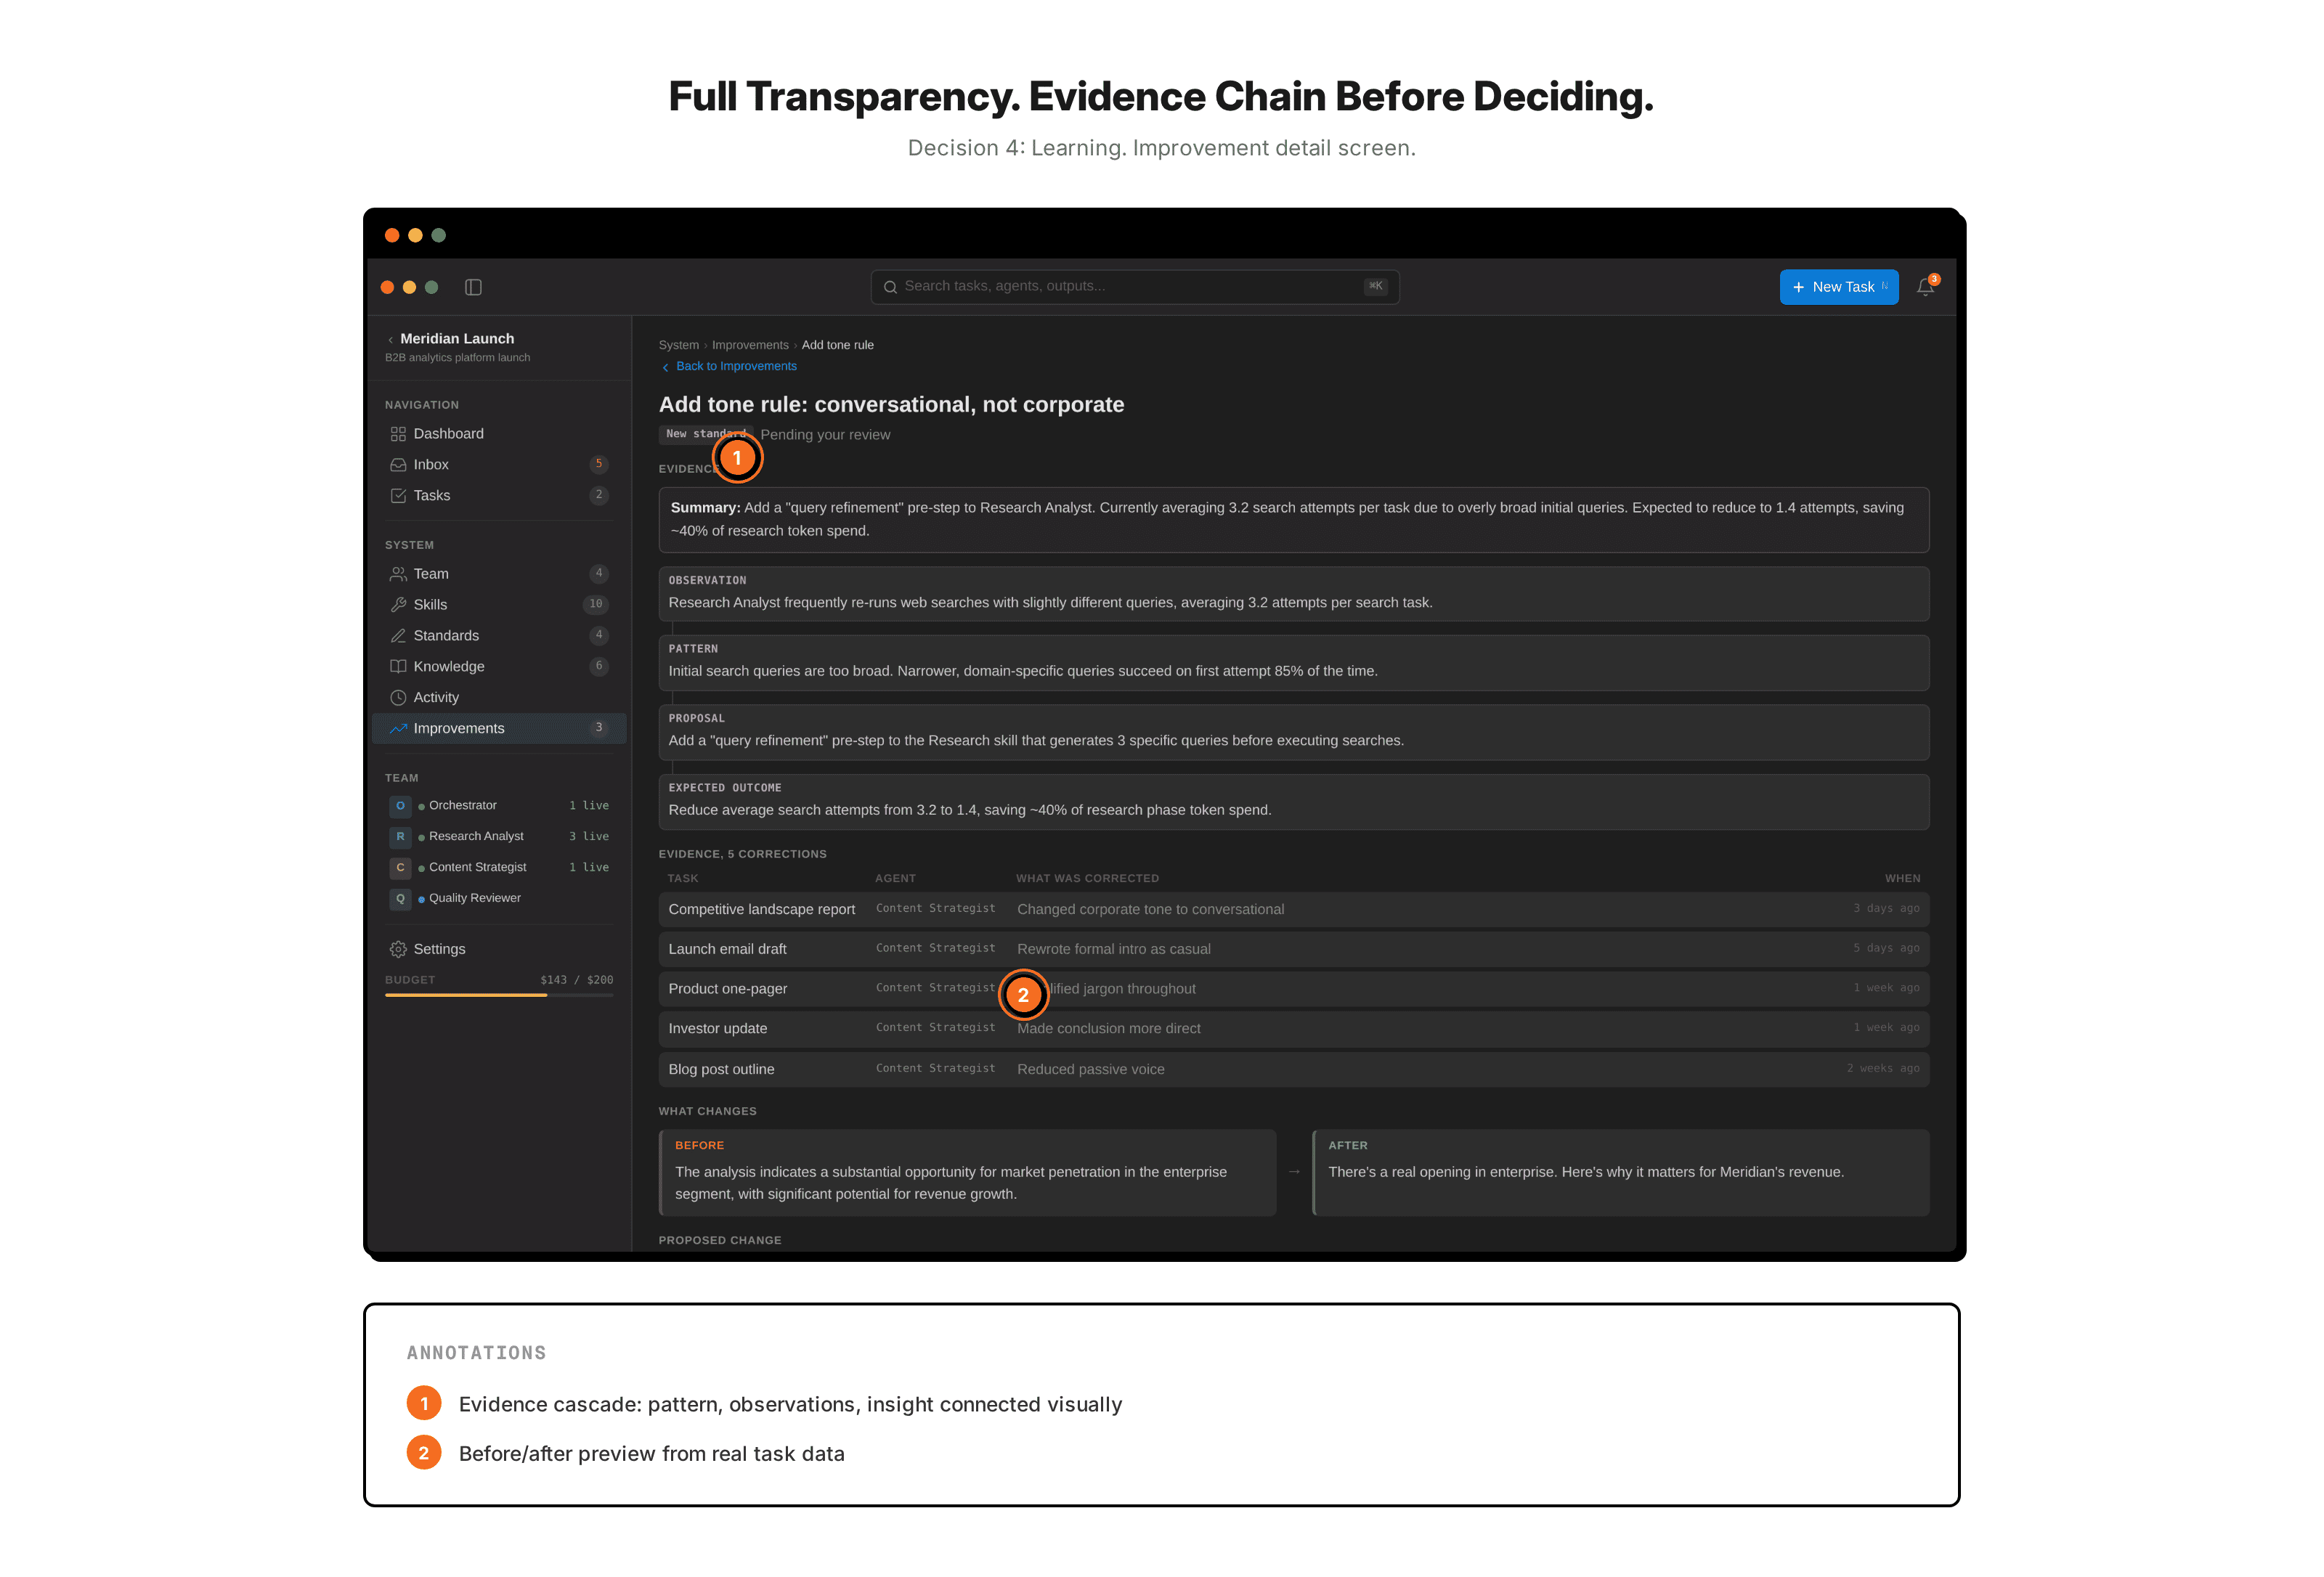The width and height of the screenshot is (2324, 1577).
Task: Click the BEFORE preview panel
Action: coord(967,1173)
